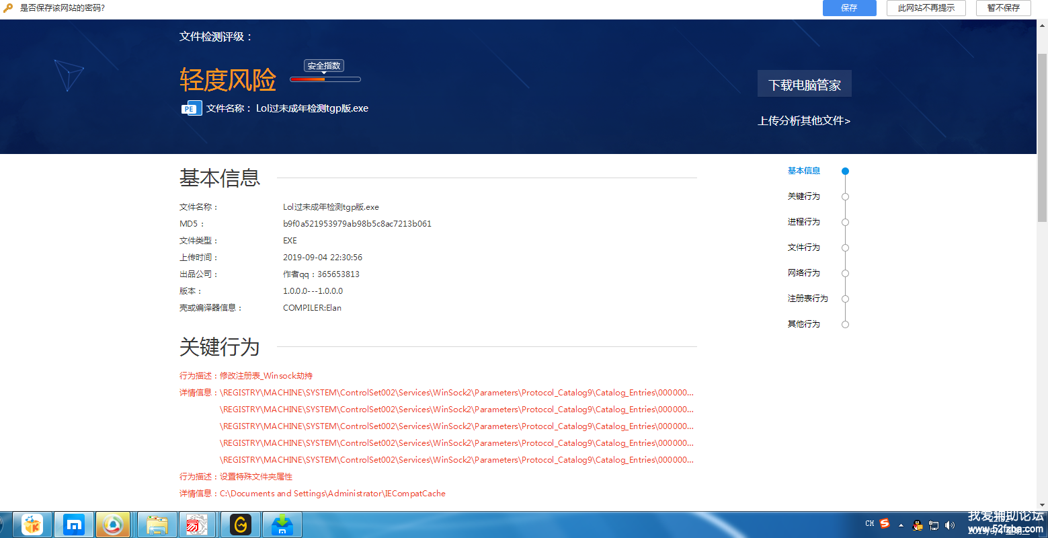Viewport: 1048px width, 538px height.
Task: Click the 下载电脑管家 download button
Action: point(805,85)
